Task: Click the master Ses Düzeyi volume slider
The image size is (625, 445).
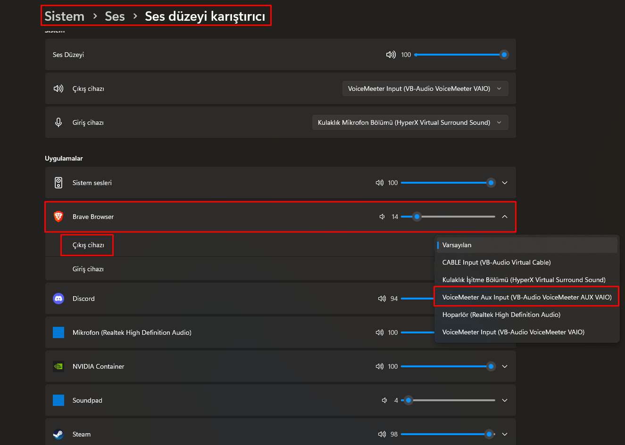Action: click(461, 55)
